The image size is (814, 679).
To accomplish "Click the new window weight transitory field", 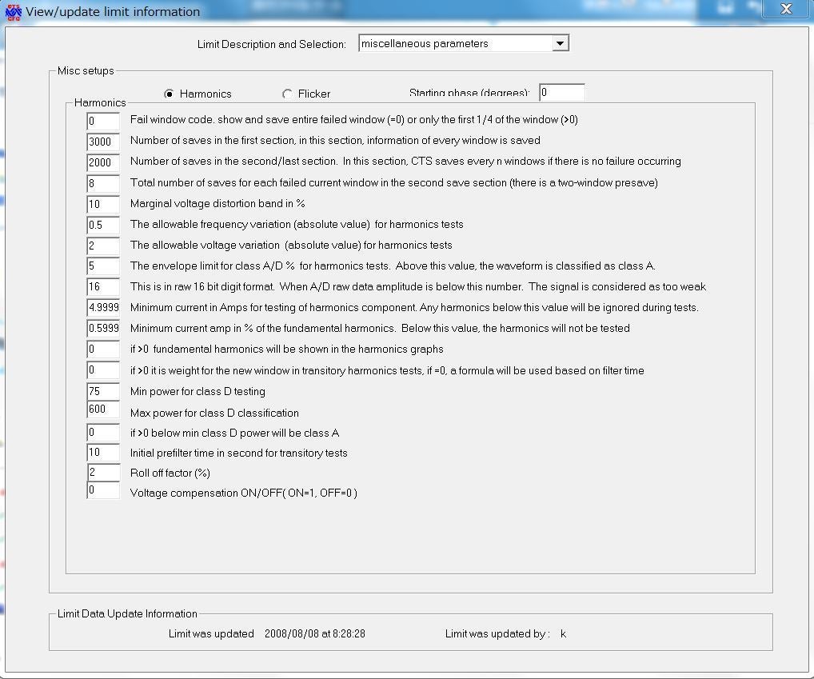I will click(103, 370).
